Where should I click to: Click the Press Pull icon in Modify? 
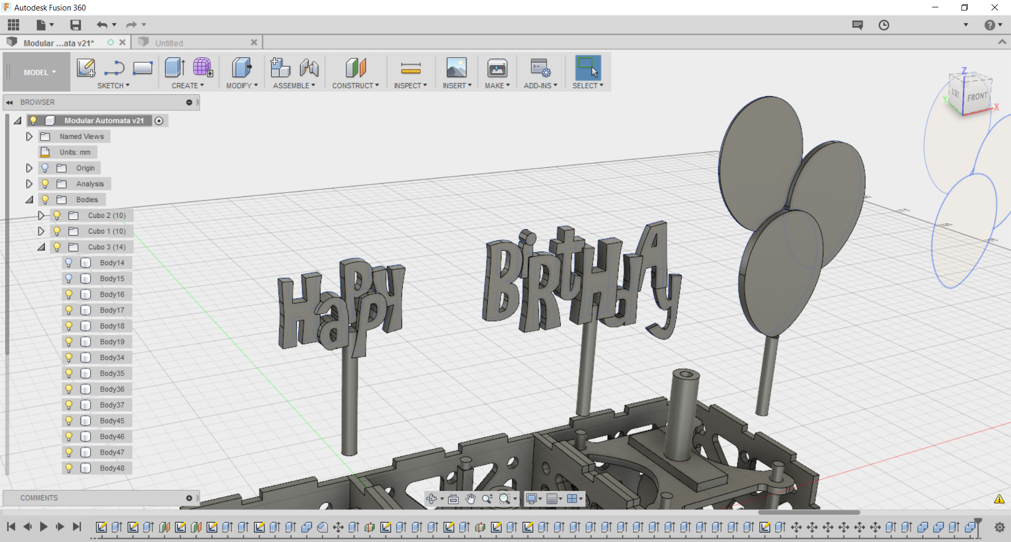point(242,68)
